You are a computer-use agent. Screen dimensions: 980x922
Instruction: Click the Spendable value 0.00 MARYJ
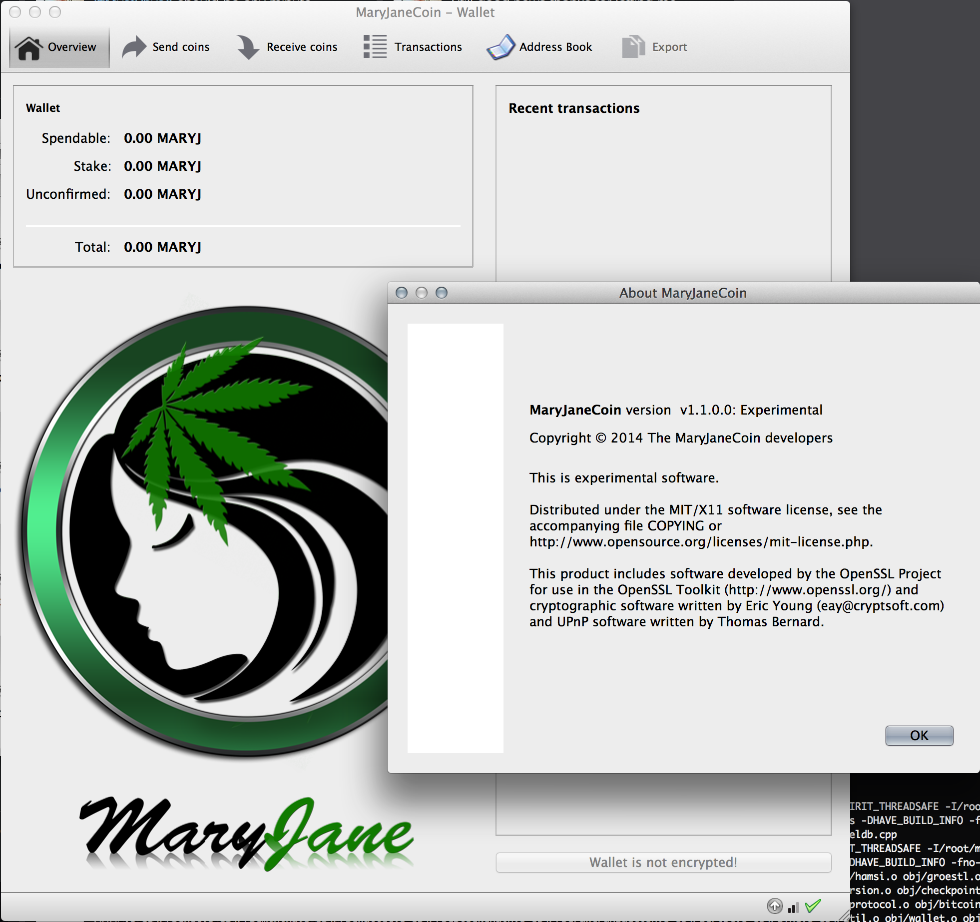[162, 138]
